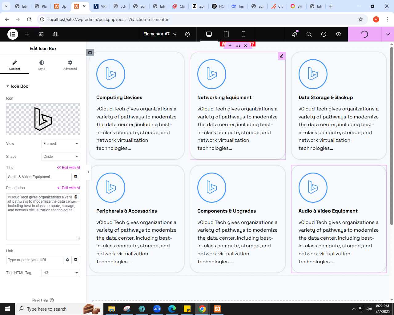Focus the Description textarea
Screen dimensions: 394x315
click(43, 217)
